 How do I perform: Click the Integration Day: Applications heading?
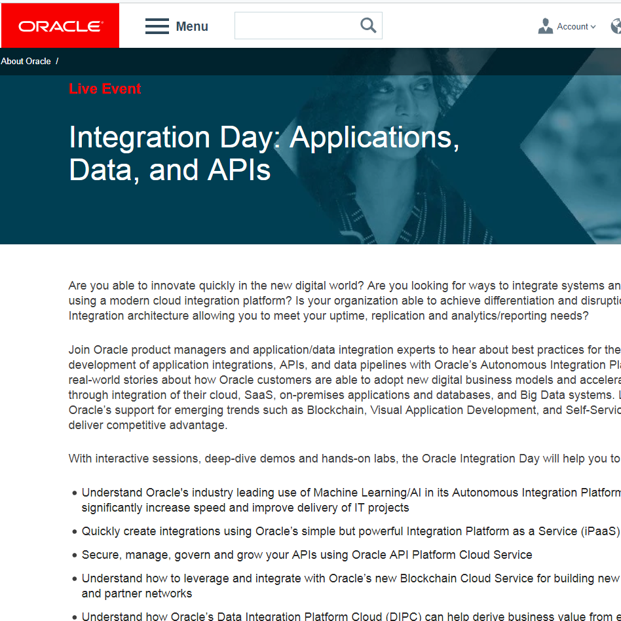[x=264, y=153]
